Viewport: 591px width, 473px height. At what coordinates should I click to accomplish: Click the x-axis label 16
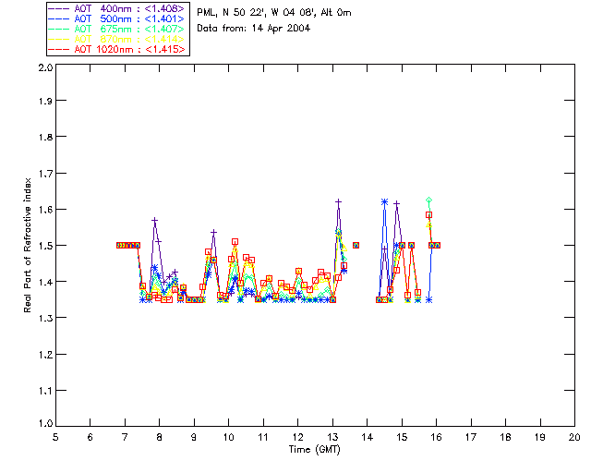point(437,437)
